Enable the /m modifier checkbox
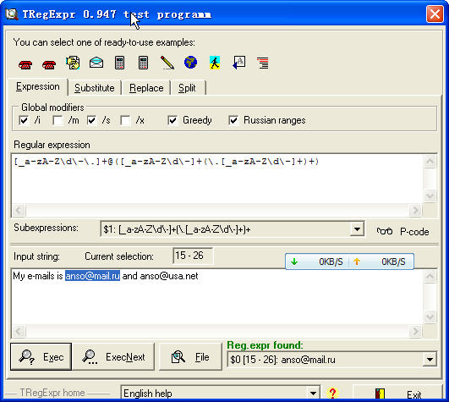This screenshot has height=402, width=449. tap(57, 120)
